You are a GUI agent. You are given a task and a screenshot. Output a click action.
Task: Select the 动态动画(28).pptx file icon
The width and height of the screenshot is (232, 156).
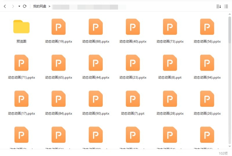(170, 99)
